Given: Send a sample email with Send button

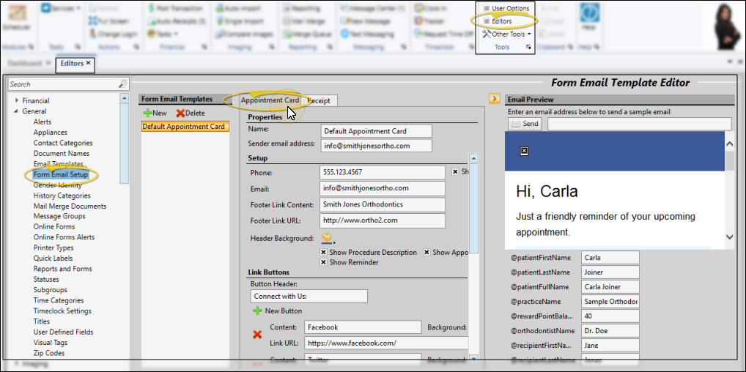Looking at the screenshot, I should click(x=525, y=124).
